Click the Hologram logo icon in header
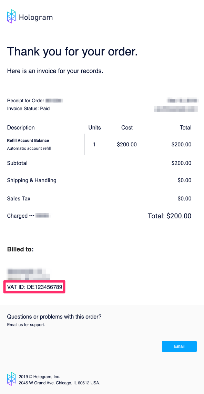Image resolution: width=204 pixels, height=394 pixels. 11,16
